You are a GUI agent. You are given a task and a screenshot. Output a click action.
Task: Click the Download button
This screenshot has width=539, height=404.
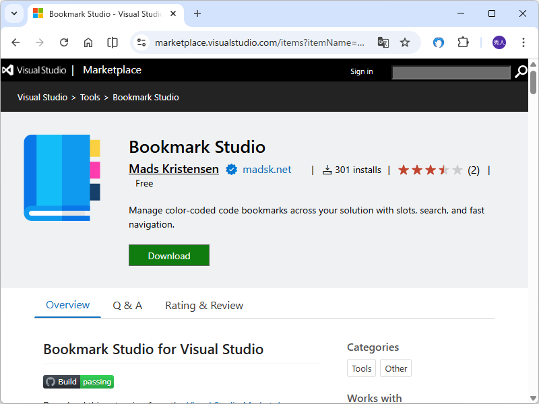[168, 255]
